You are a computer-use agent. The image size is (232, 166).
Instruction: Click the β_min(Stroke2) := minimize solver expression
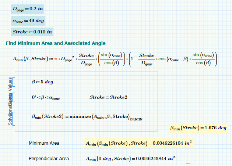pyautogui.click(x=87, y=117)
